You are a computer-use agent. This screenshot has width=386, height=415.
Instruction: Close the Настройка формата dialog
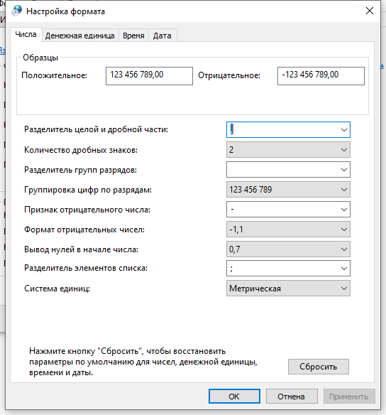point(370,11)
